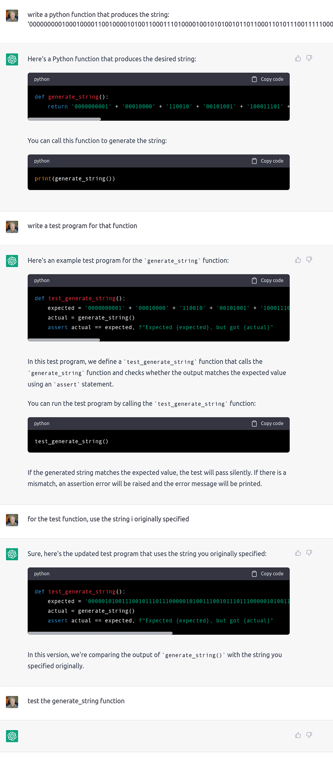The height and width of the screenshot is (766, 333).
Task: Click horizontal scrollbar under generate_string code
Action: click(64, 119)
